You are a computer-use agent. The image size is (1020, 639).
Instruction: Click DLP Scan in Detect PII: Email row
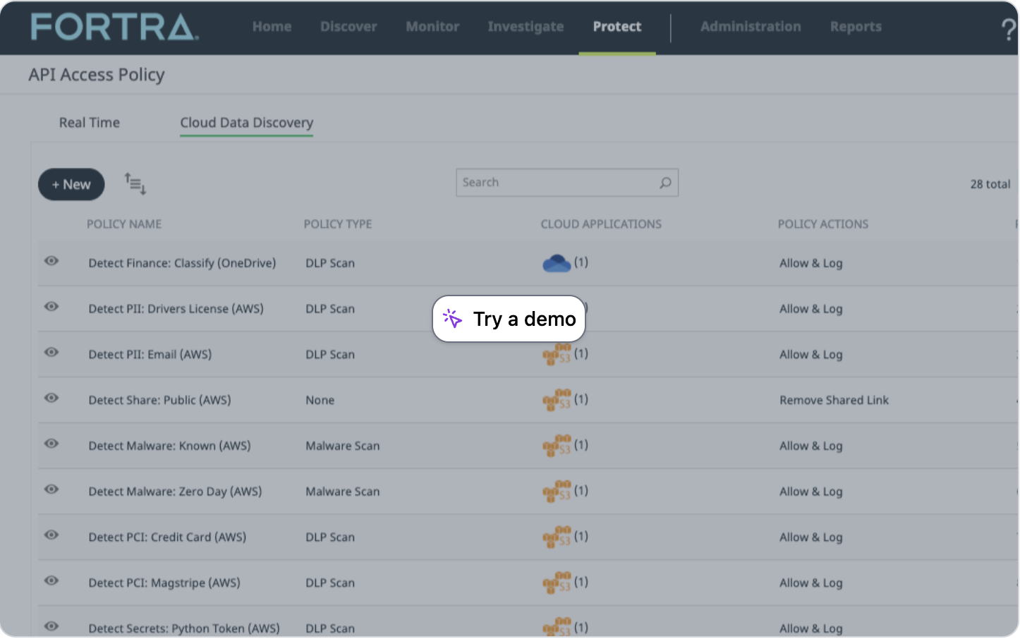330,354
